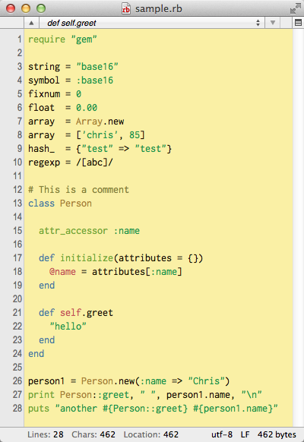Open the def self.greet function popup

point(152,23)
